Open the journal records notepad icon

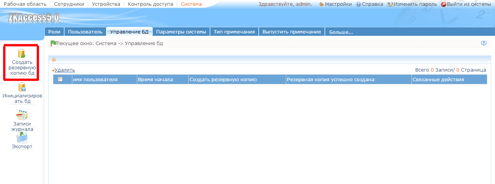(x=22, y=115)
